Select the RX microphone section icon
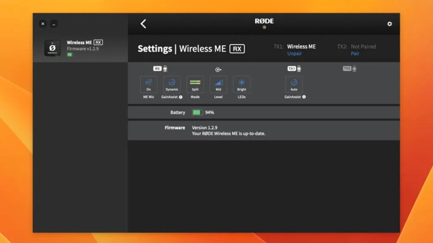Viewport: 433px width, 243px height. (160, 68)
